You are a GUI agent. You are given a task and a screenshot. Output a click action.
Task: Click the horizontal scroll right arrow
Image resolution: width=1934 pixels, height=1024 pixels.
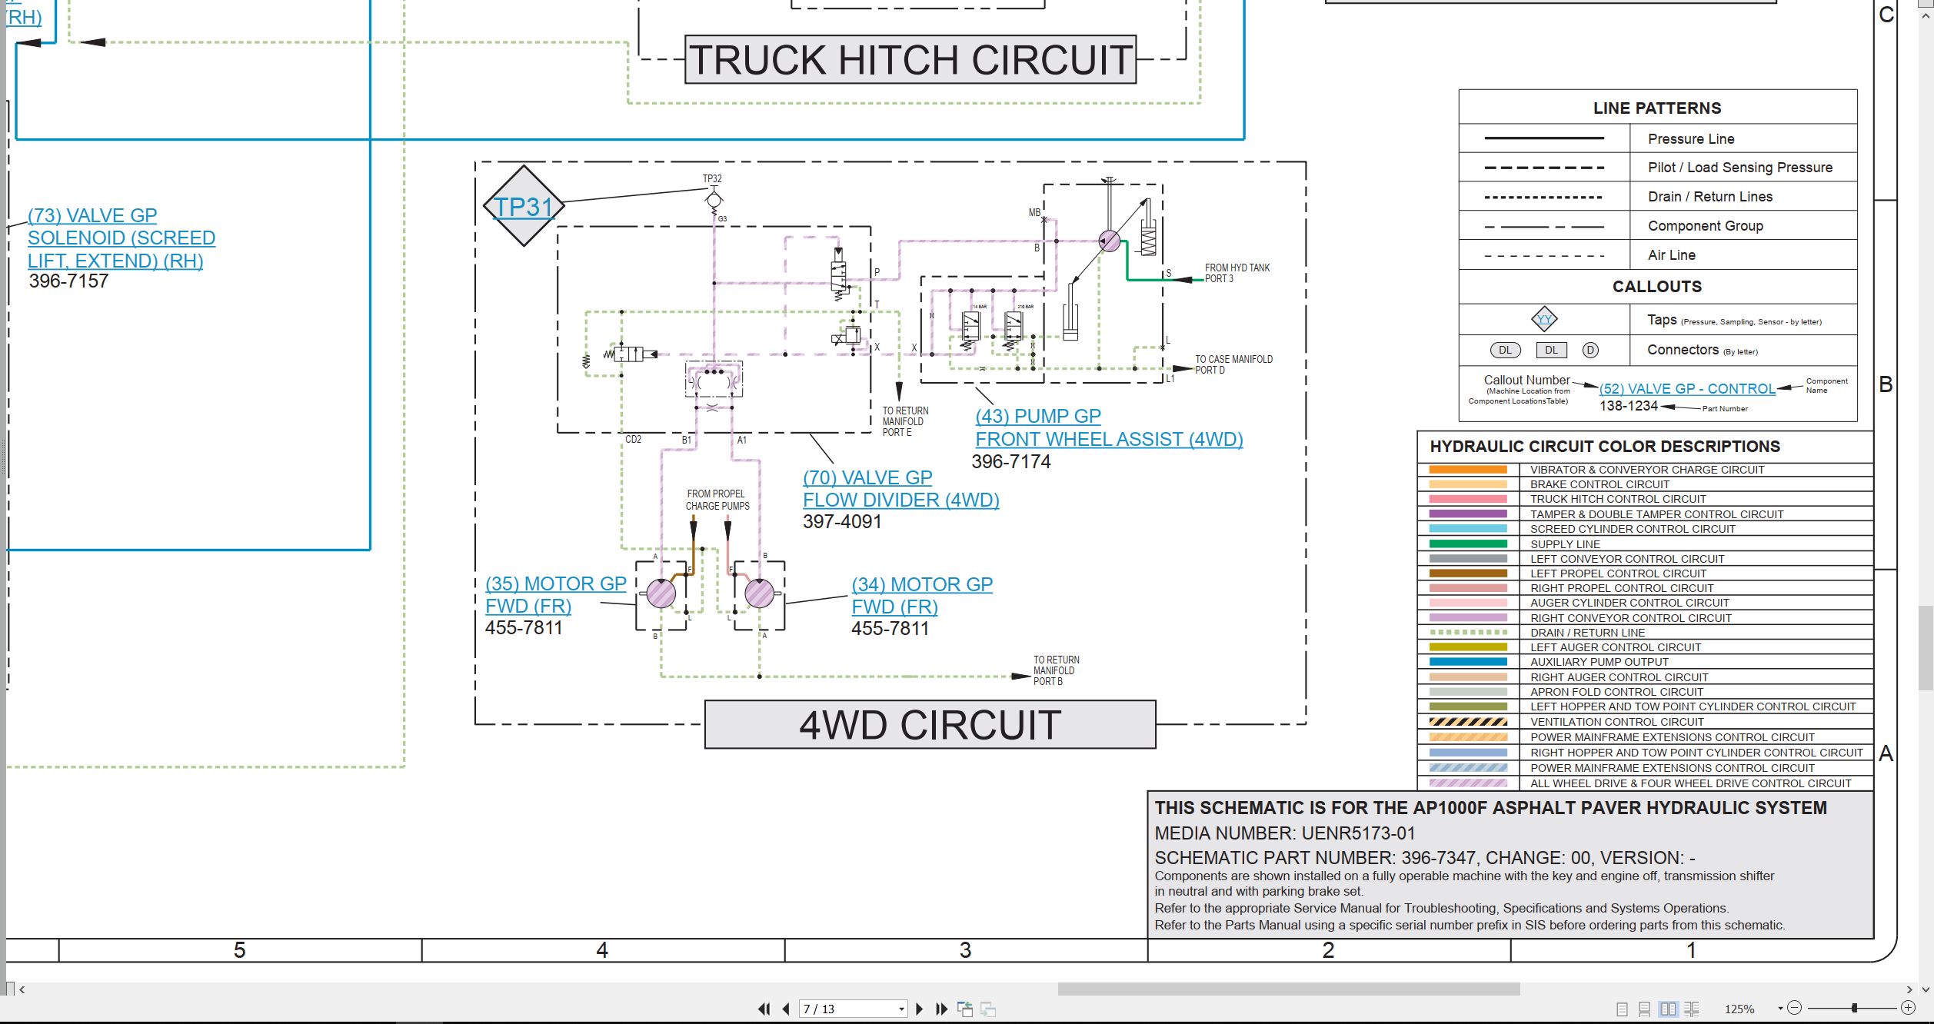click(1909, 989)
